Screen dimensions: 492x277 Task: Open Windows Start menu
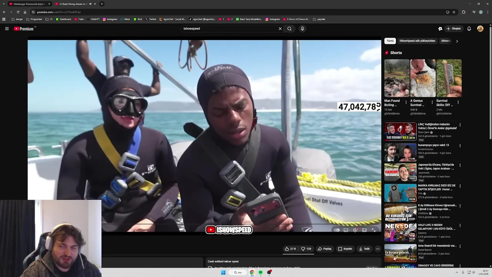223,272
